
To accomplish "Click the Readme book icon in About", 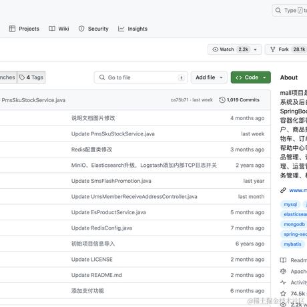I will pyautogui.click(x=283, y=260).
